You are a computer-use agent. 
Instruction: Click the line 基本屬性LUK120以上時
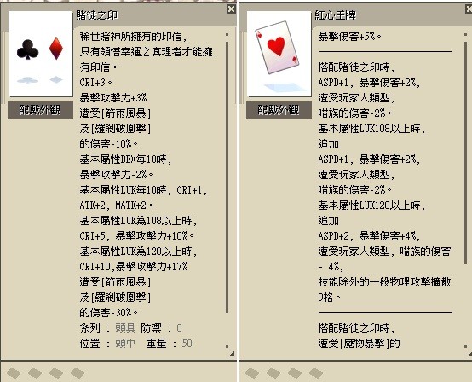pos(371,205)
